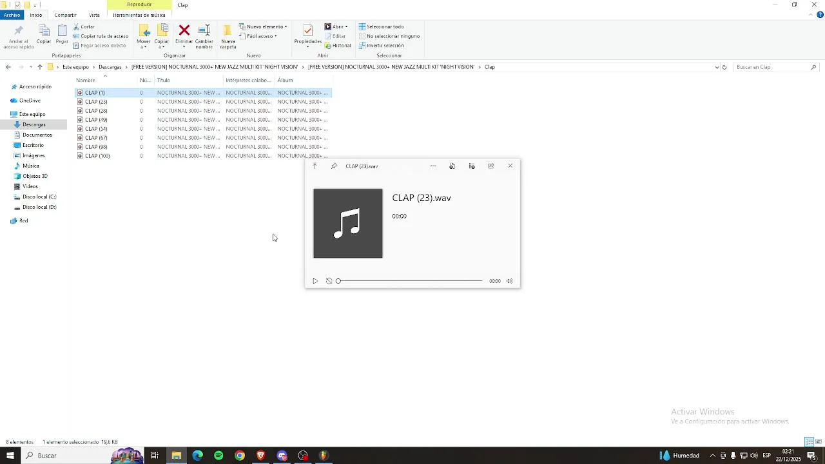
Task: Switch to details view in status bar
Action: tap(809, 442)
